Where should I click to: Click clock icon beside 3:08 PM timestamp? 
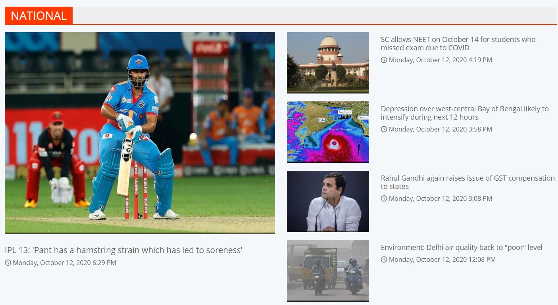(384, 198)
